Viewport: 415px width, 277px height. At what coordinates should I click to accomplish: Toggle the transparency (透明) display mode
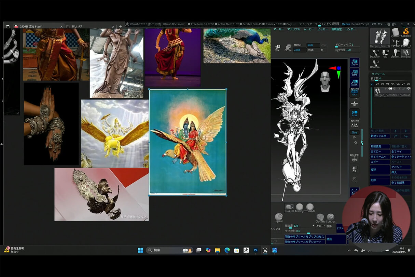click(x=354, y=169)
